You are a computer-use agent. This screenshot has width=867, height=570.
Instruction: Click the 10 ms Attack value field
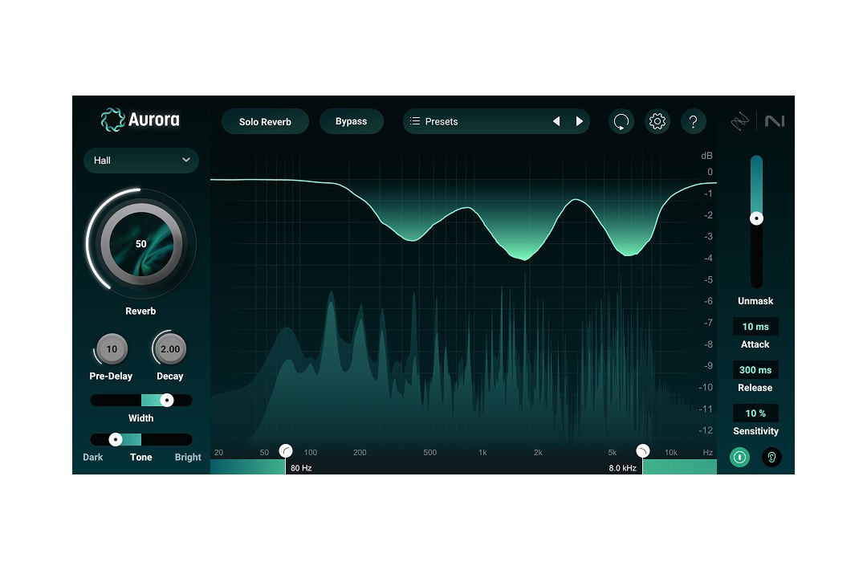pyautogui.click(x=755, y=327)
